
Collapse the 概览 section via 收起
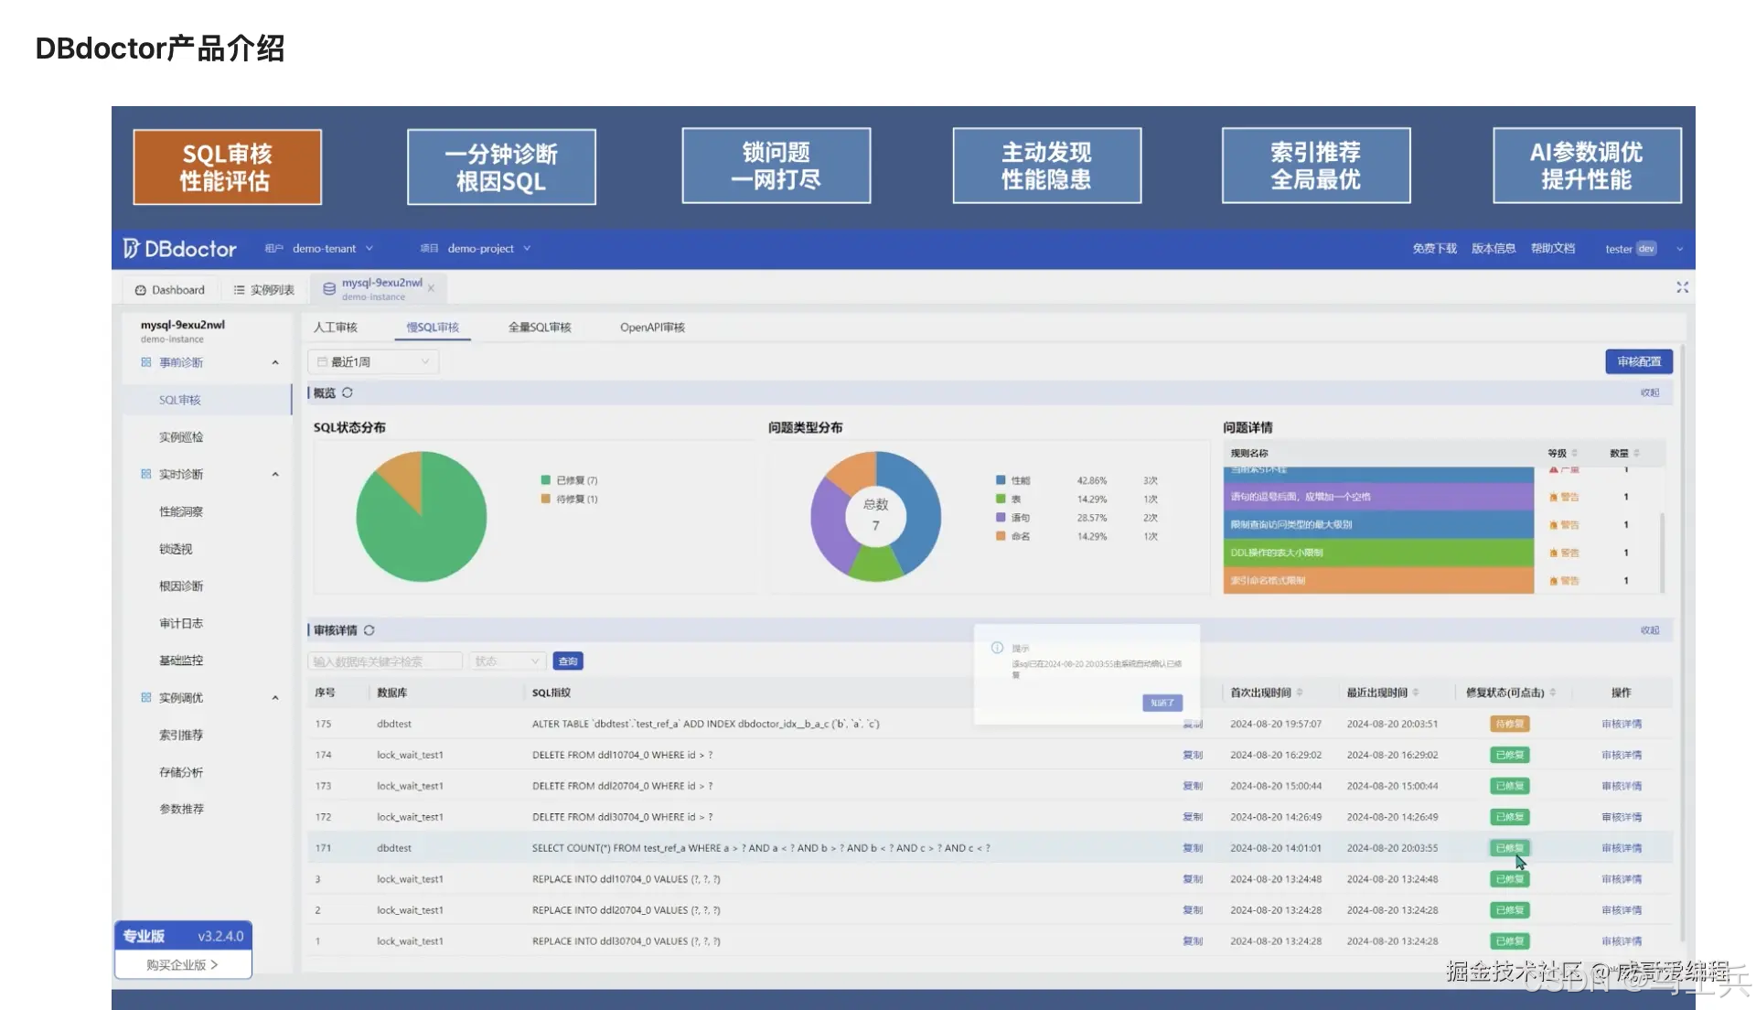1650,392
